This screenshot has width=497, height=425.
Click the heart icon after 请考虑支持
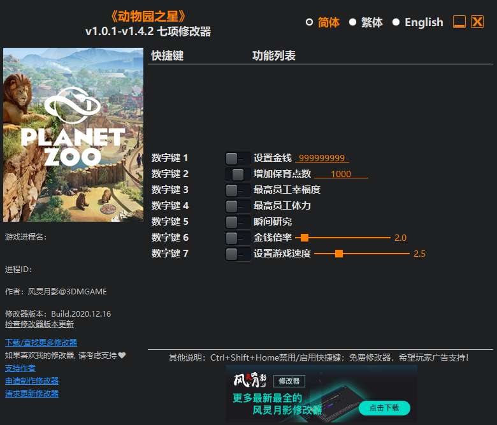[122, 356]
